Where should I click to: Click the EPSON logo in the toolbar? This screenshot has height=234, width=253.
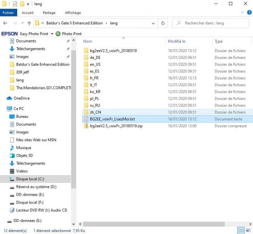[9, 34]
